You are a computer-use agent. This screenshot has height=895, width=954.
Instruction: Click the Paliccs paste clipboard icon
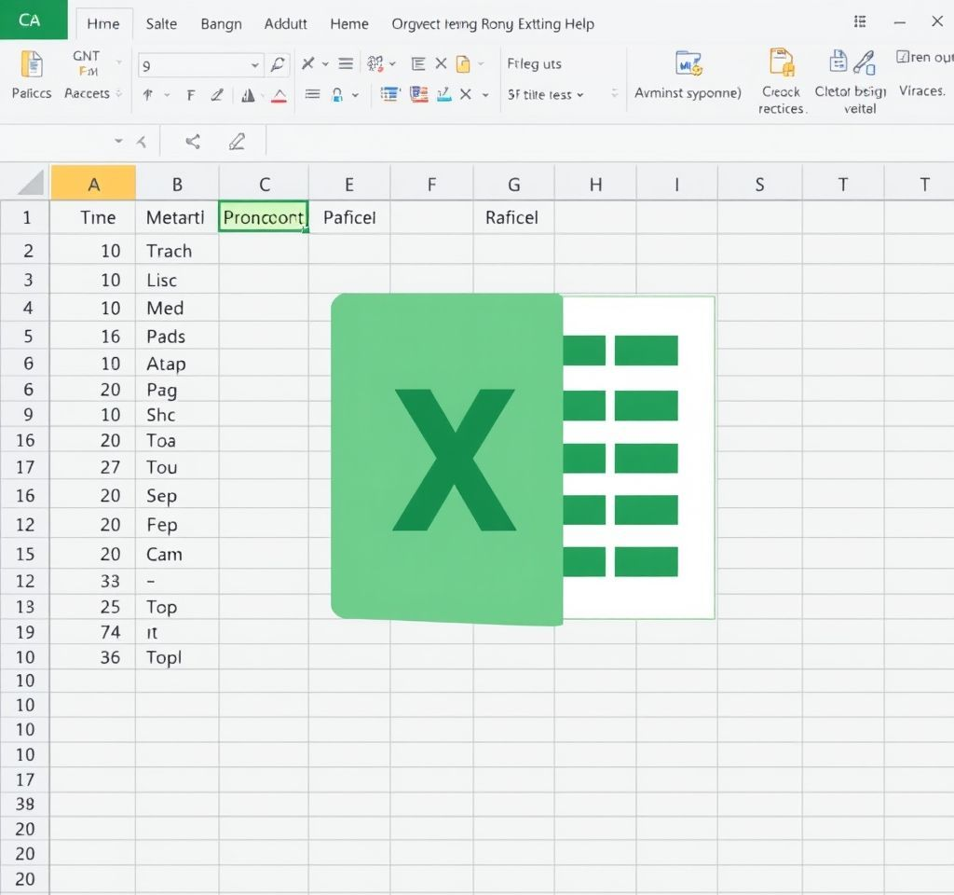tap(32, 64)
